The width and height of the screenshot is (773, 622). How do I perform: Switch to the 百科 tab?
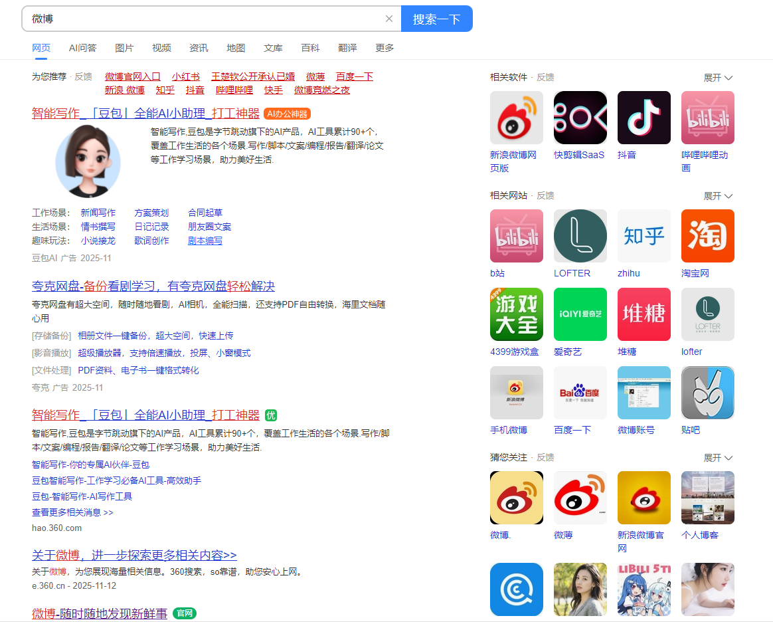click(310, 48)
